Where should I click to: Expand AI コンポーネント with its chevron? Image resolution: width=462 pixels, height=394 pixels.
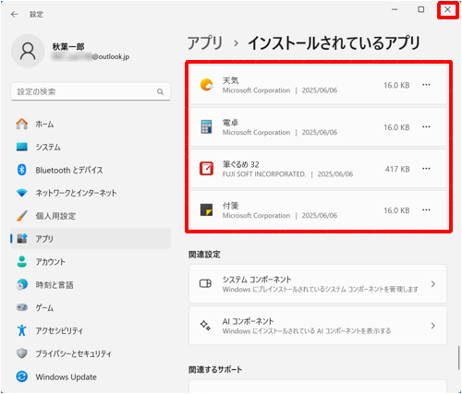tap(433, 326)
